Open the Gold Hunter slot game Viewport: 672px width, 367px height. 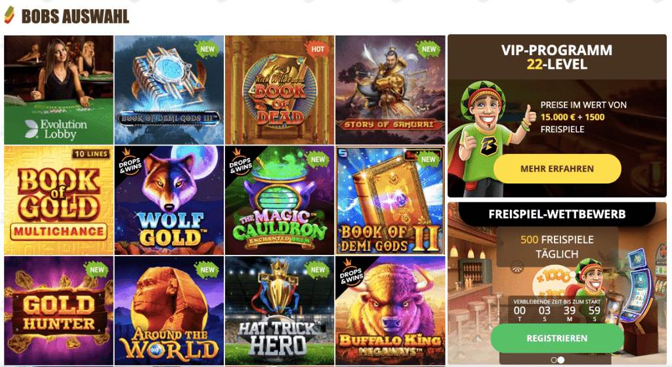(x=58, y=311)
